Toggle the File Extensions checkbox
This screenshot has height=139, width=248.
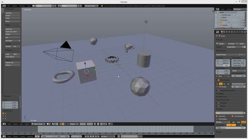click(x=232, y=116)
